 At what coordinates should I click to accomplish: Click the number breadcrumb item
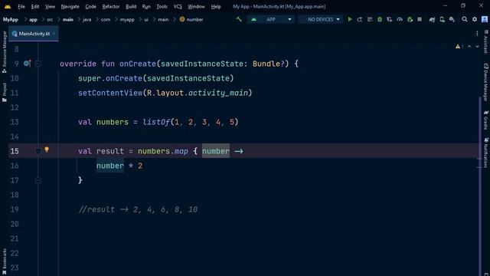click(191, 19)
